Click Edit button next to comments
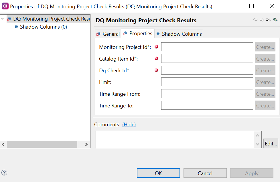Viewport: 280px width, 182px height. tap(271, 143)
